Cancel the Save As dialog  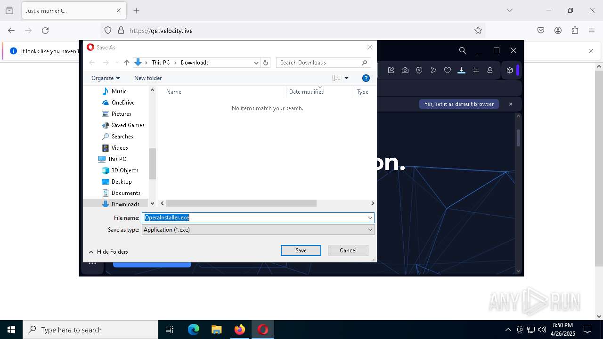coord(348,250)
